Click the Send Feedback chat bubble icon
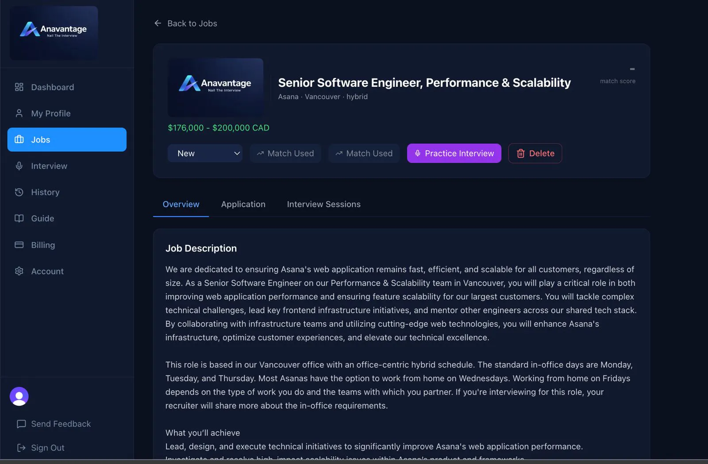 (21, 424)
